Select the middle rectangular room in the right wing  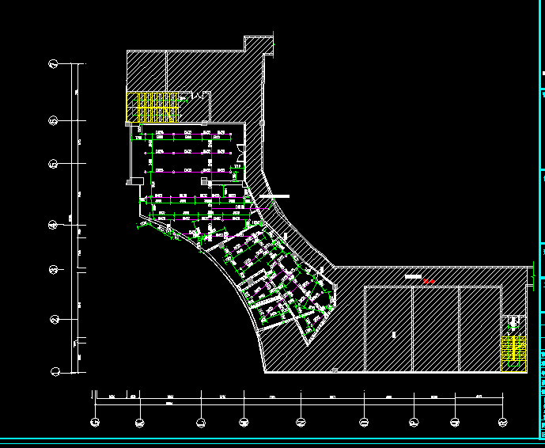(x=435, y=328)
